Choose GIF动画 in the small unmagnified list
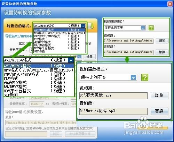 point(60,51)
